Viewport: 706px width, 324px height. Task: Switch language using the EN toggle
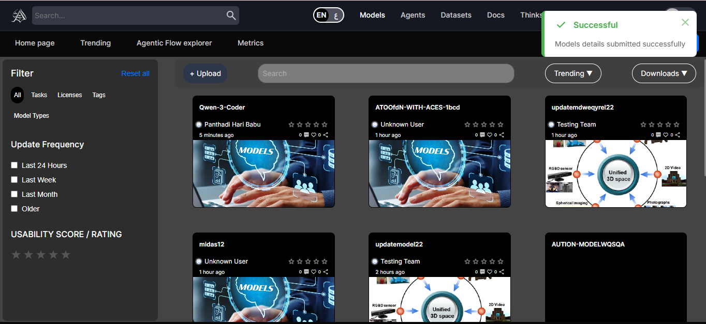point(329,15)
